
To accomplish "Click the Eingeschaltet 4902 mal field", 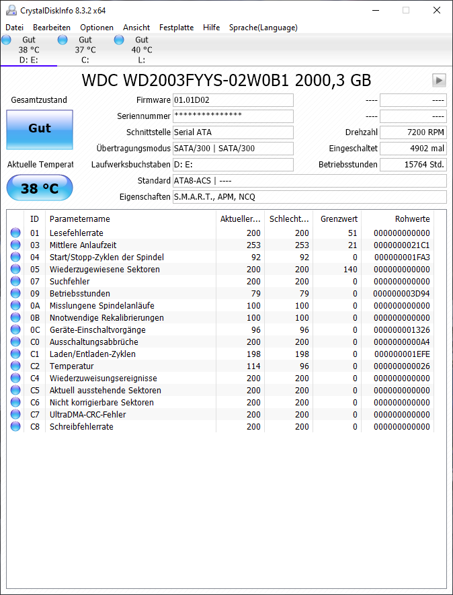I will (413, 149).
